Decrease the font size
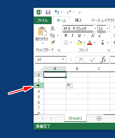 pyautogui.click(x=100, y=35)
